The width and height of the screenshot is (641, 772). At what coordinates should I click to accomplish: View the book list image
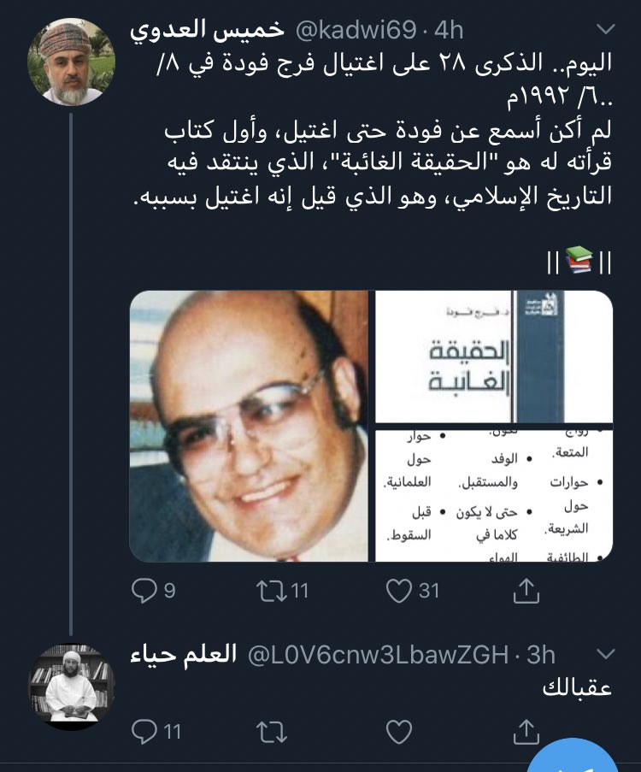494,496
